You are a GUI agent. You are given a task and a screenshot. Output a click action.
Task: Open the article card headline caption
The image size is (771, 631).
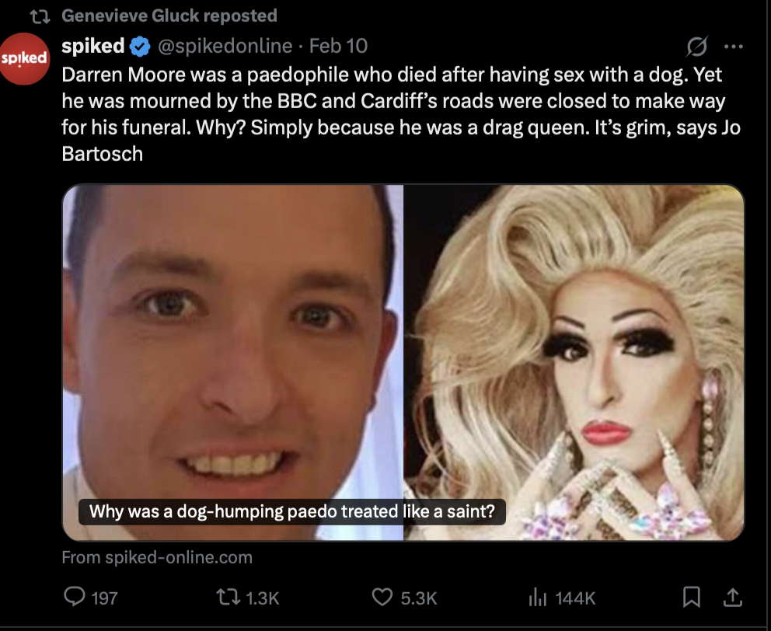point(292,511)
